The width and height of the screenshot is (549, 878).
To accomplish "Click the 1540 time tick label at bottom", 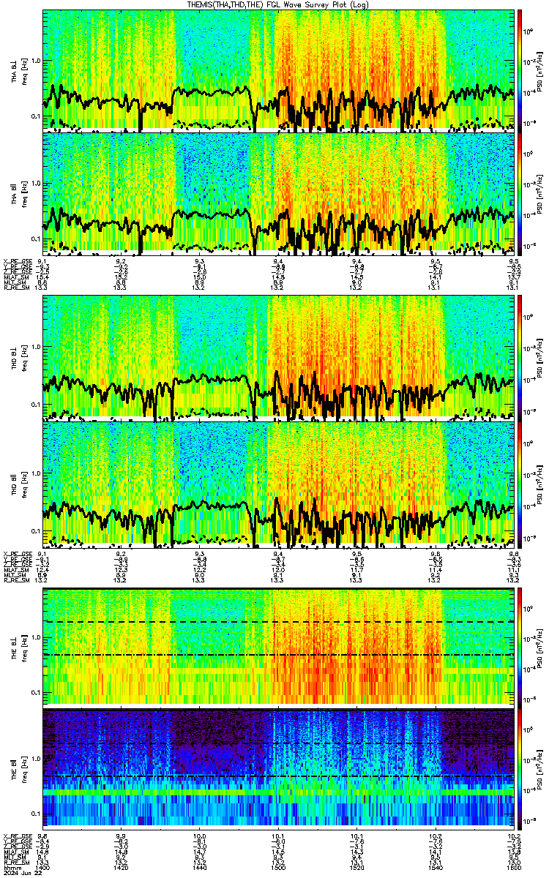I will [435, 867].
